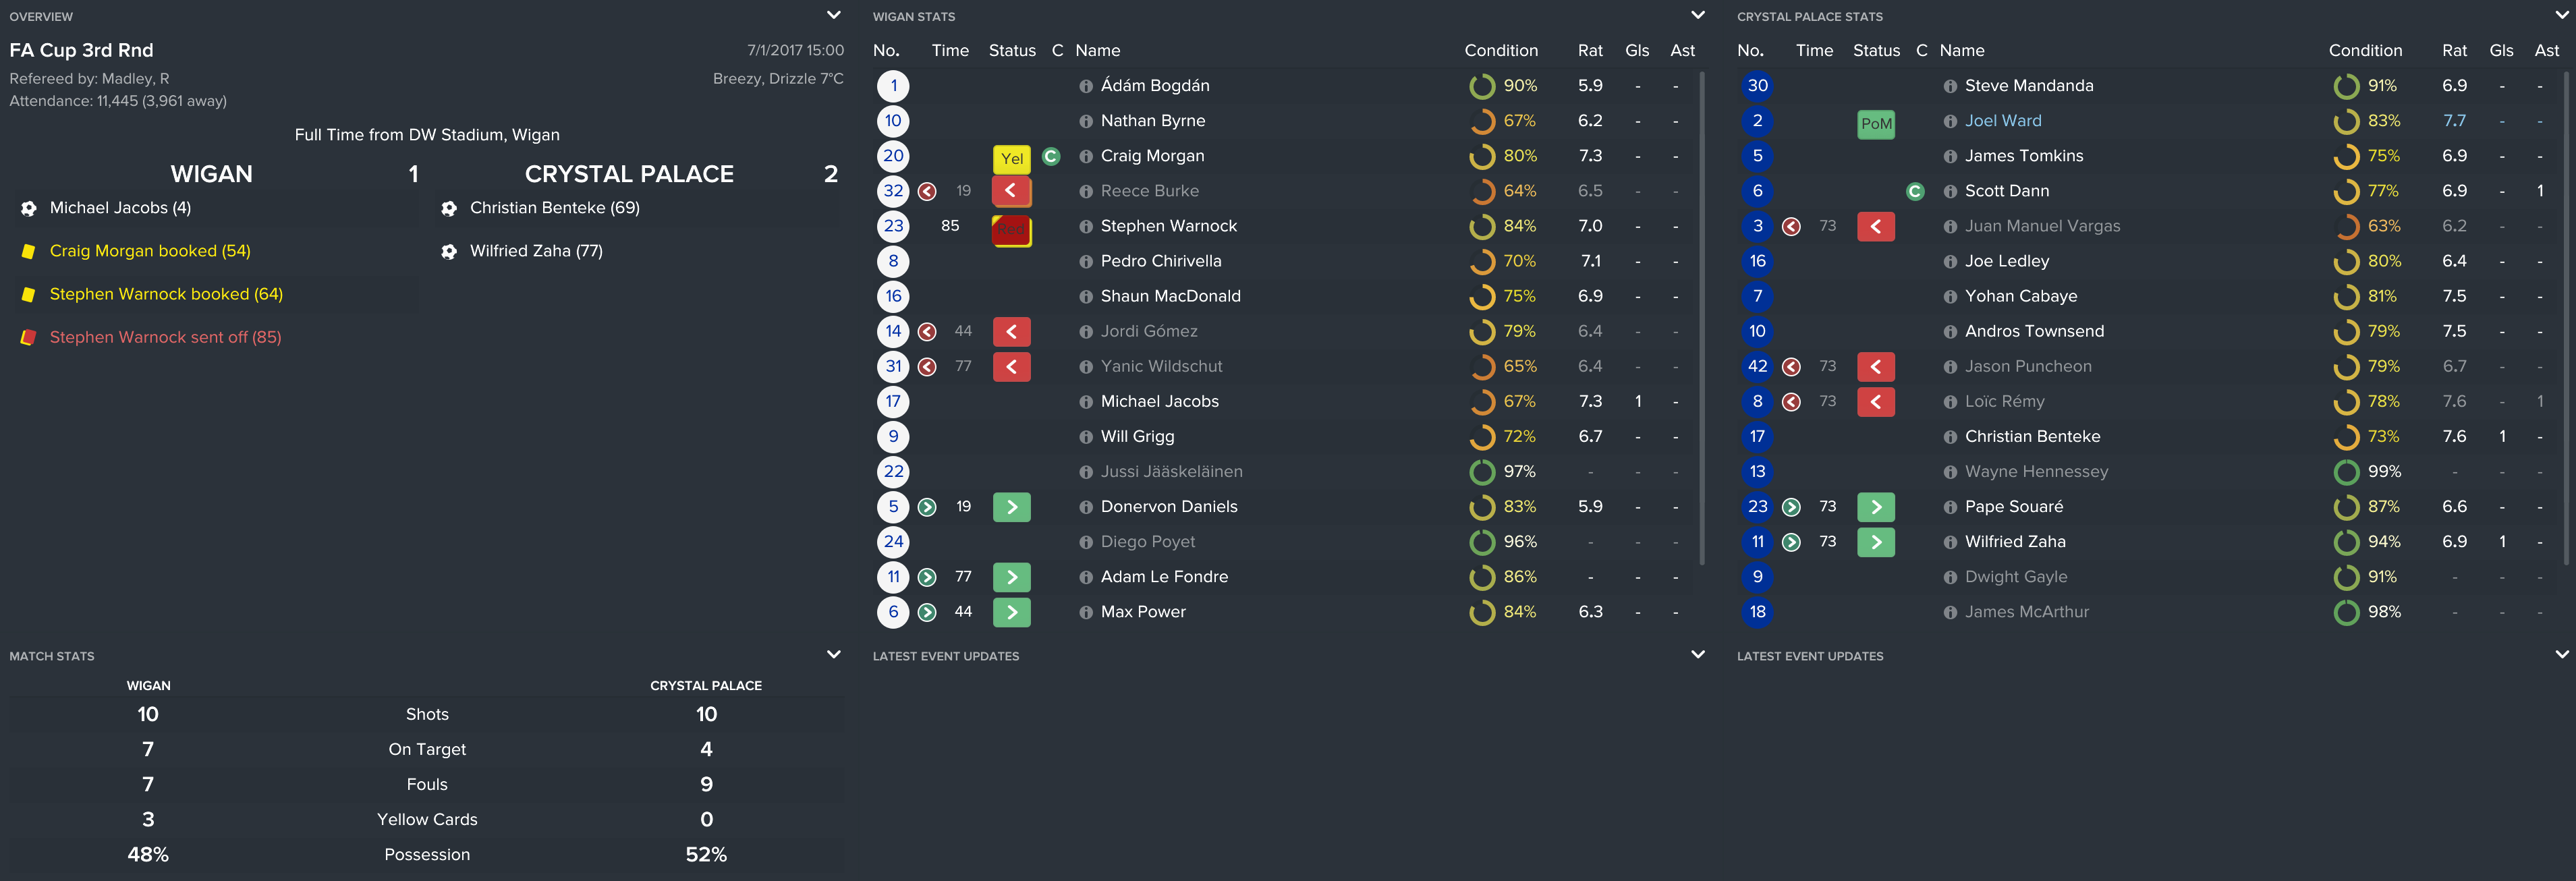Click the captain badge next to Scott Dann
This screenshot has height=881, width=2576.
pos(1915,192)
